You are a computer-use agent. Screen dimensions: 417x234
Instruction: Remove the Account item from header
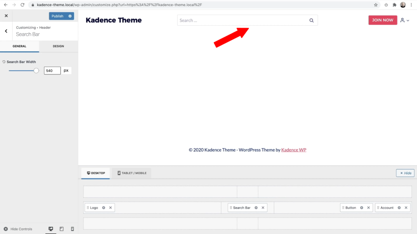point(406,208)
